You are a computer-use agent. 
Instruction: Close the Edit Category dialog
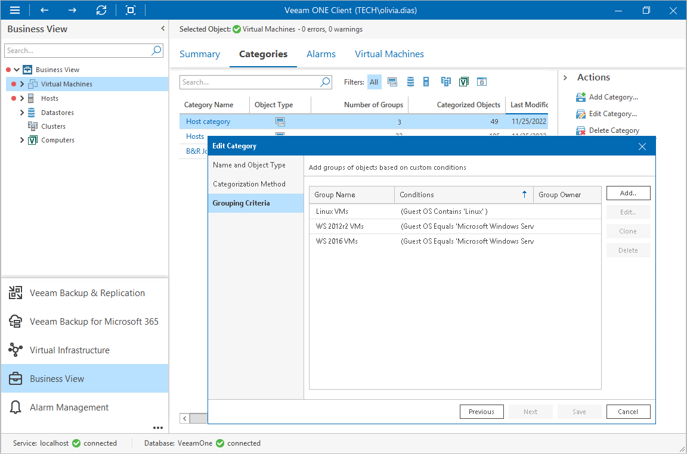point(642,146)
